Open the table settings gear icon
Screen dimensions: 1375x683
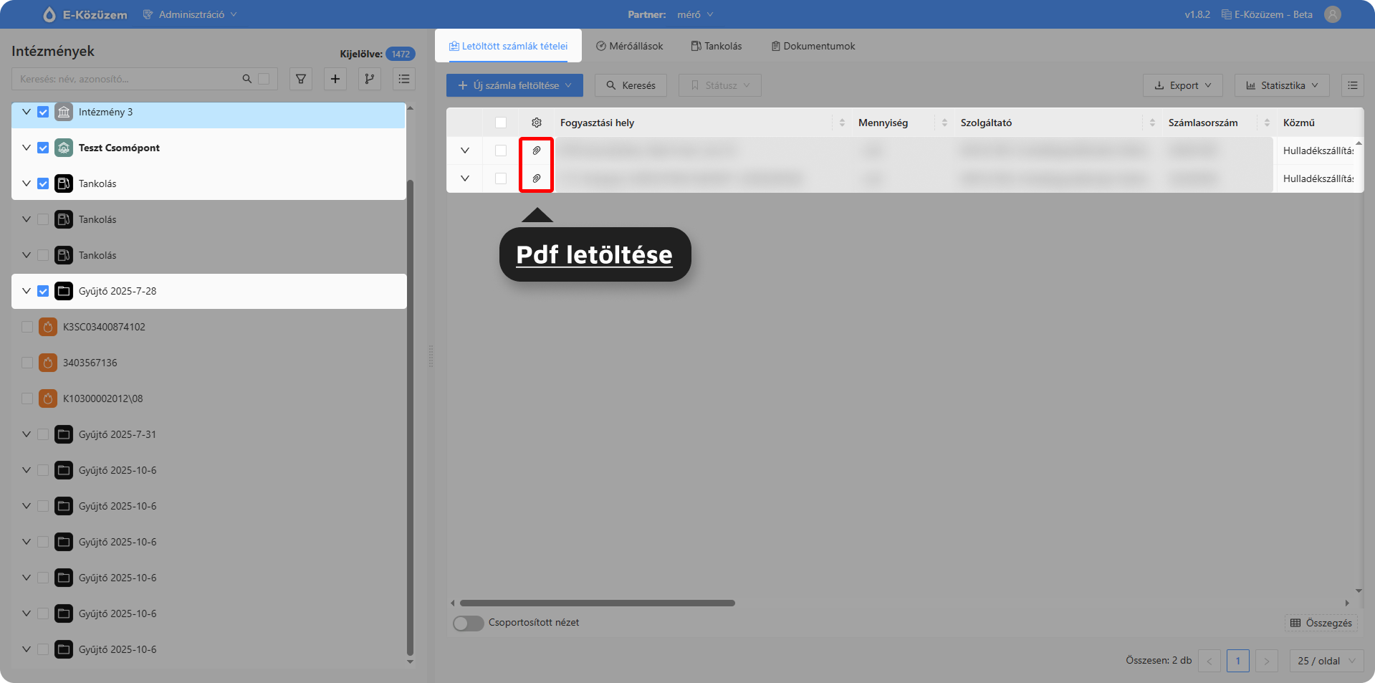coord(536,123)
